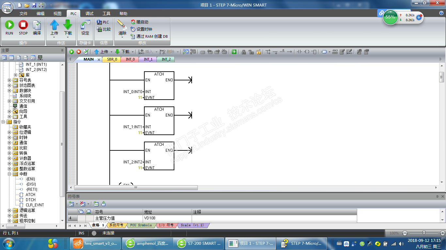Click the New document icon in the quick access bar
Image resolution: width=446 pixels, height=250 pixels.
pos(20,5)
